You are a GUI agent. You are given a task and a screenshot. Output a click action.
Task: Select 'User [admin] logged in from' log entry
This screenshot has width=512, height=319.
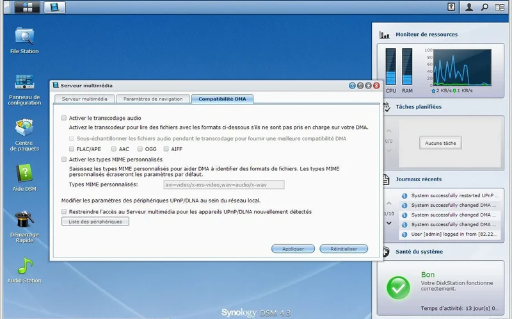tap(450, 234)
